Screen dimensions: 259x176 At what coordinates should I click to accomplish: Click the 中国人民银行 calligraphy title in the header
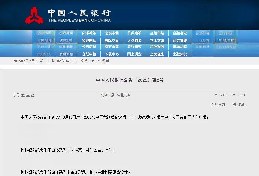(x=80, y=13)
